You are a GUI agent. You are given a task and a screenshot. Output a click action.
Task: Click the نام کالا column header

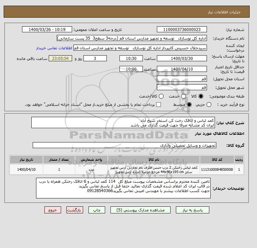pyautogui.click(x=154, y=159)
